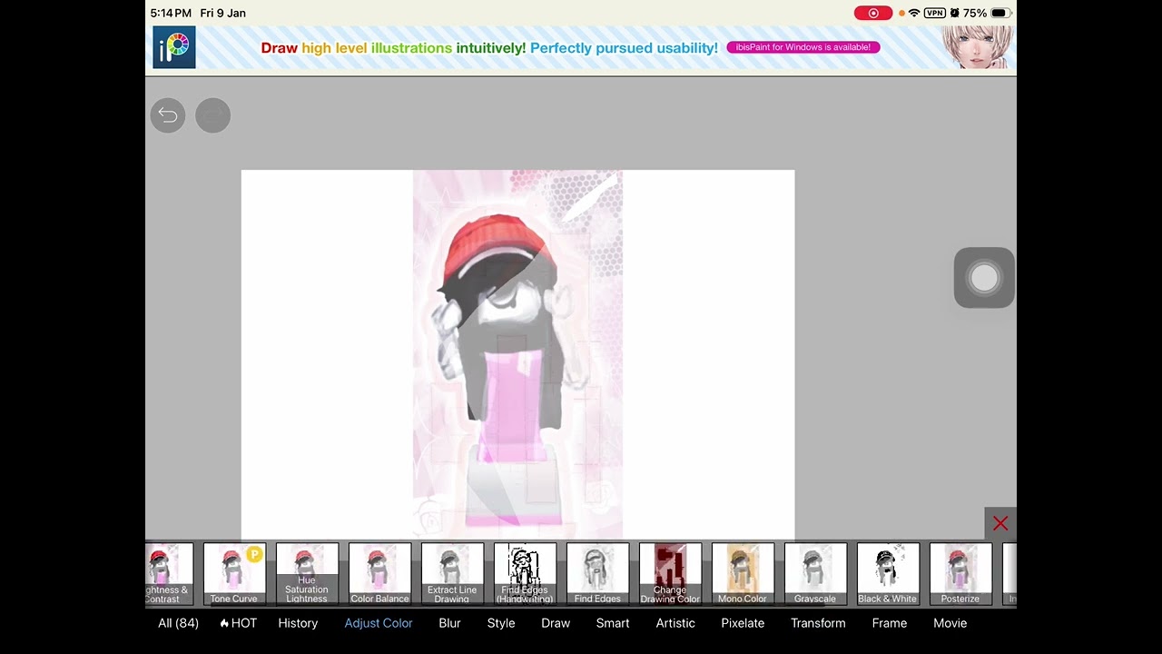1162x654 pixels.
Task: Select Change Drawing Color filter
Action: click(x=670, y=574)
